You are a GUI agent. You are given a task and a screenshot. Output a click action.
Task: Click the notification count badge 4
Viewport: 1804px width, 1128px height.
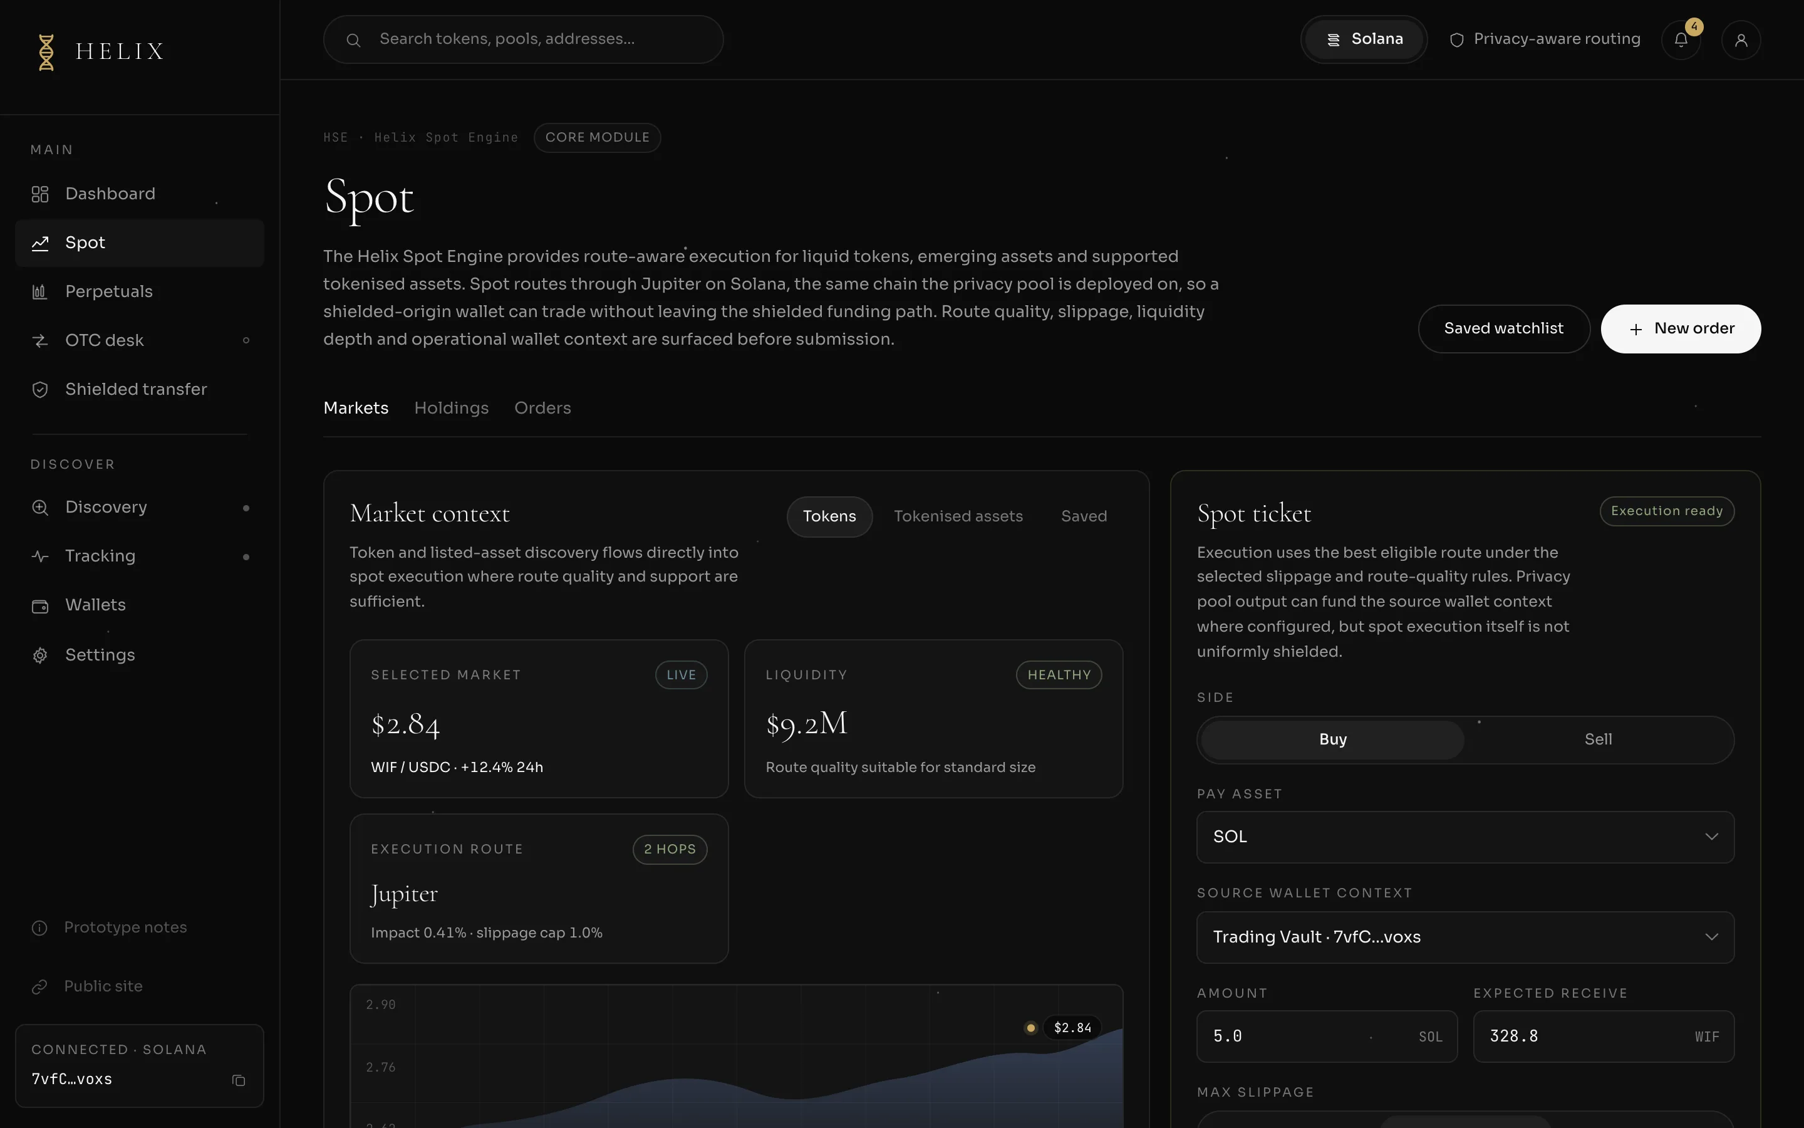[1694, 27]
